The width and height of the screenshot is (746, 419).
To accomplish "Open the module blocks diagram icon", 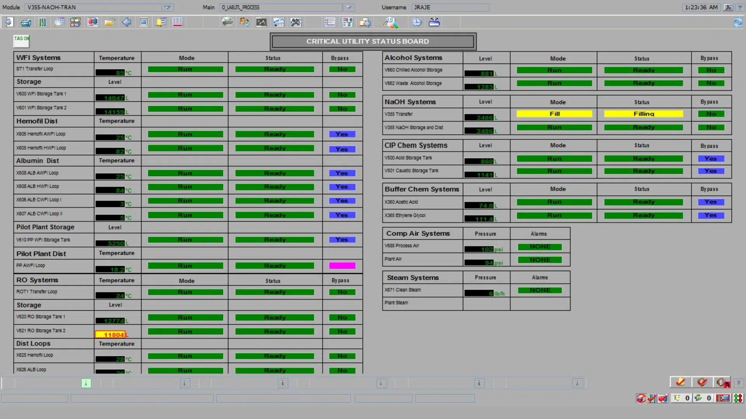I will coord(75,22).
